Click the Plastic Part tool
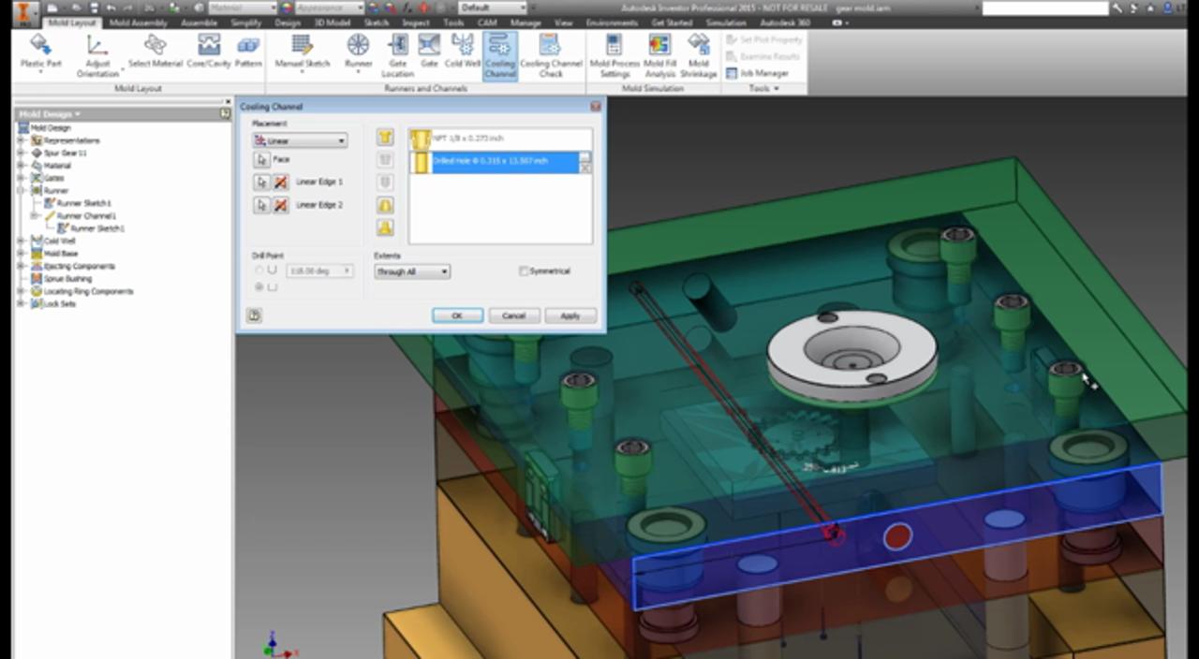This screenshot has width=1199, height=659. point(40,52)
